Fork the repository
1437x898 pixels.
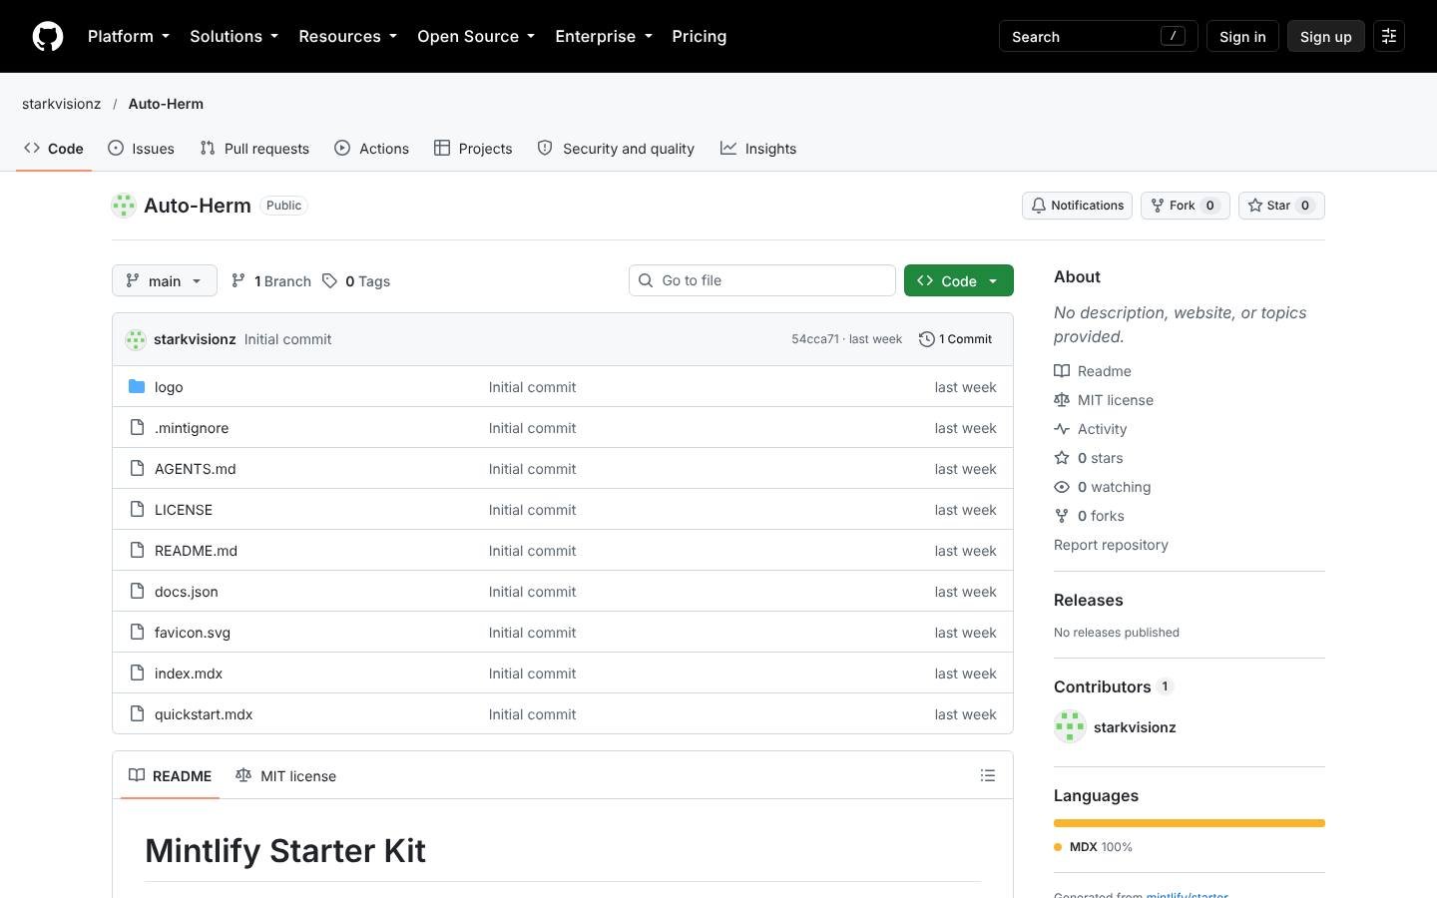tap(1185, 206)
